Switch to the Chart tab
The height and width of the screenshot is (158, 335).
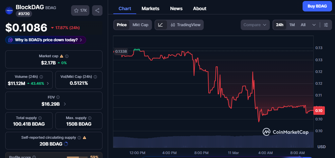tap(125, 9)
